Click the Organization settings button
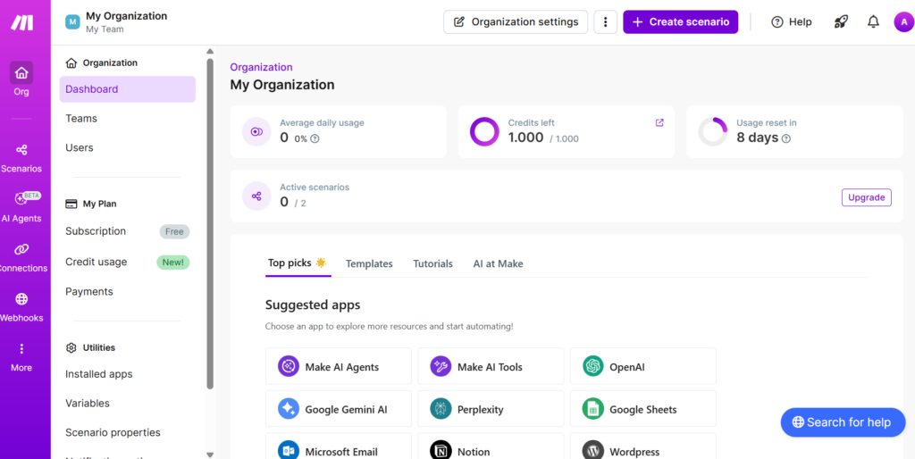Viewport: 915px width, 459px height. click(x=516, y=22)
